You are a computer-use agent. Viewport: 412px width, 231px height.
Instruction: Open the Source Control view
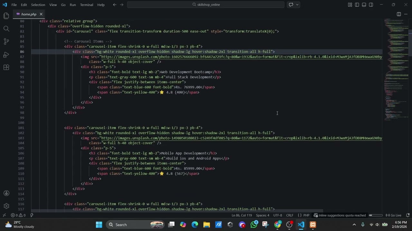point(6,42)
